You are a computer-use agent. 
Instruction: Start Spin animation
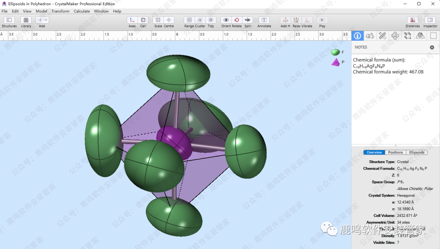(x=248, y=20)
